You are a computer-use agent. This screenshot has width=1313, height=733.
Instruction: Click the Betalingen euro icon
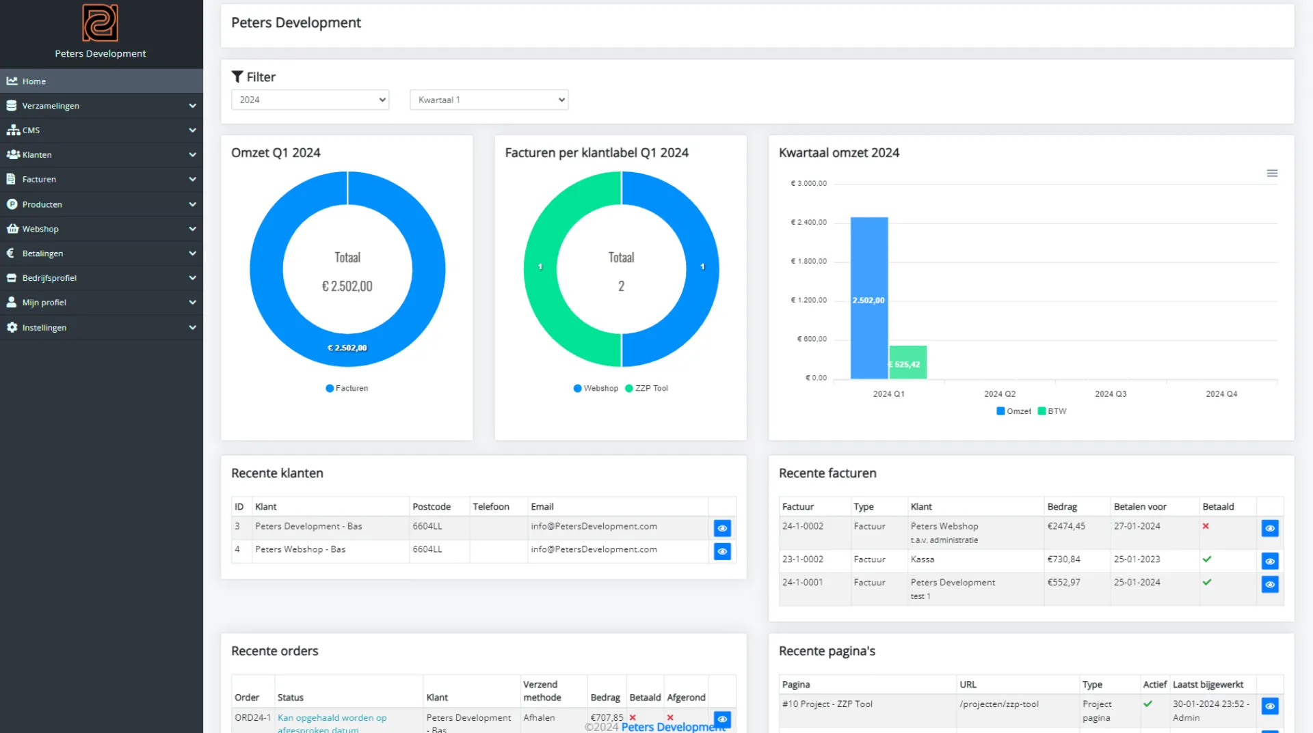point(10,253)
